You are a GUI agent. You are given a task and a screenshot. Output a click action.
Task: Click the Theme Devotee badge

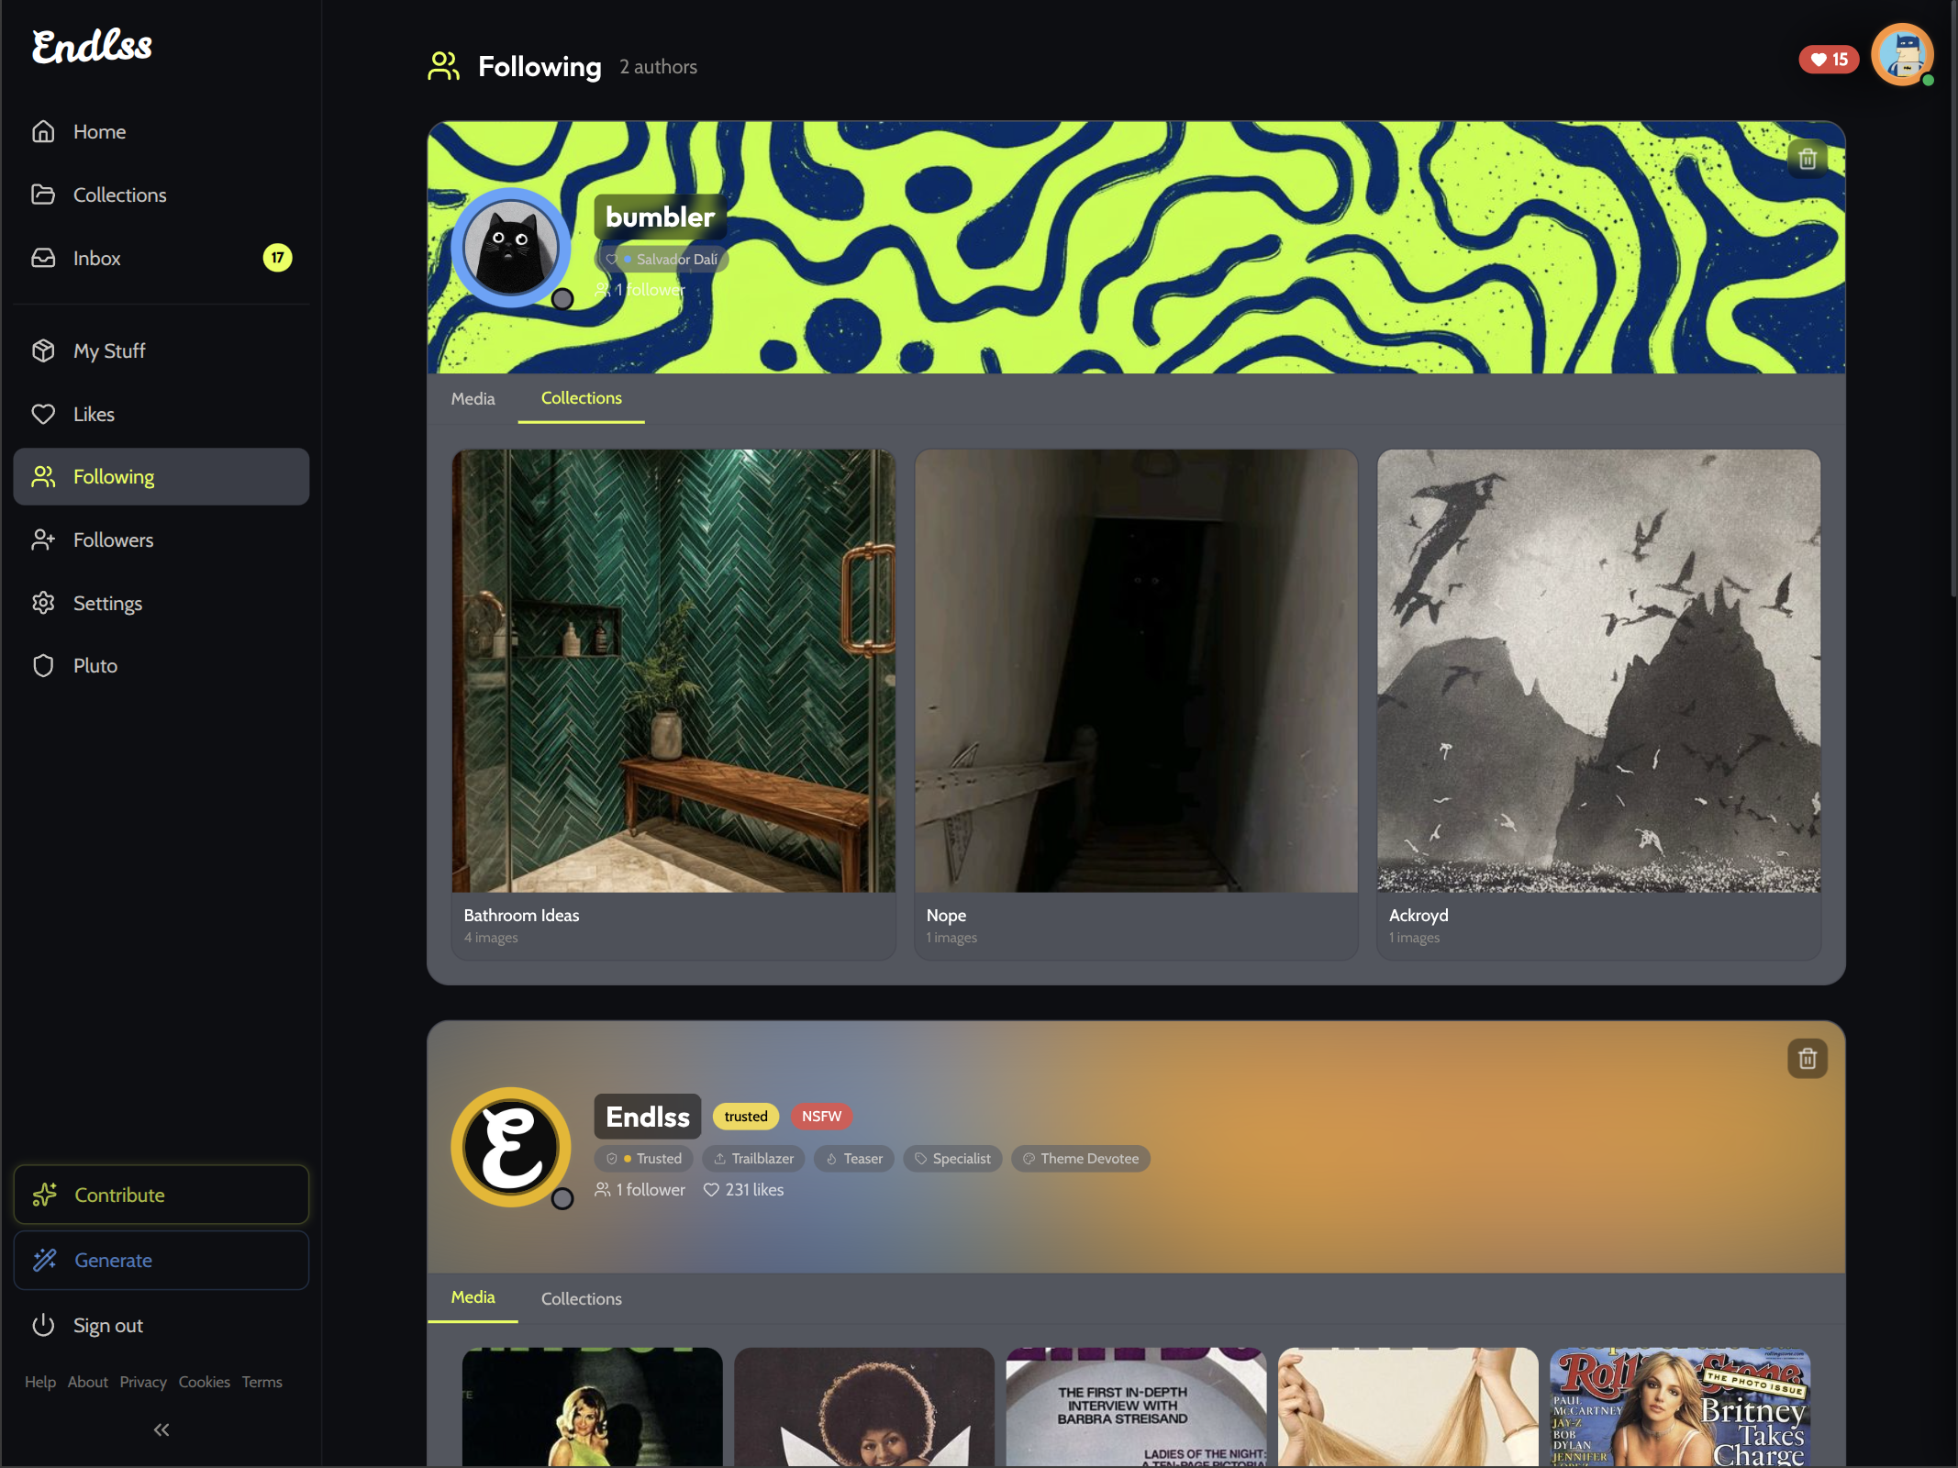(x=1080, y=1159)
